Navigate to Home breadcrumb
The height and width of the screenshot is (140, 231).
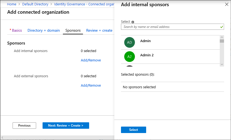click(x=12, y=4)
